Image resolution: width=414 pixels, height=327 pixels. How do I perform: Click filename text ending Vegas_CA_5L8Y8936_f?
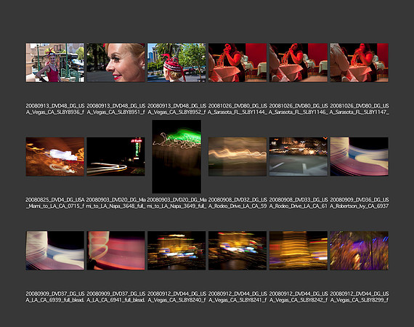[x=55, y=109]
